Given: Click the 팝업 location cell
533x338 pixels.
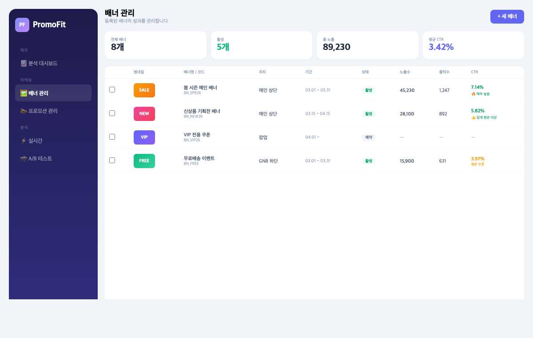Looking at the screenshot, I should pos(263,137).
